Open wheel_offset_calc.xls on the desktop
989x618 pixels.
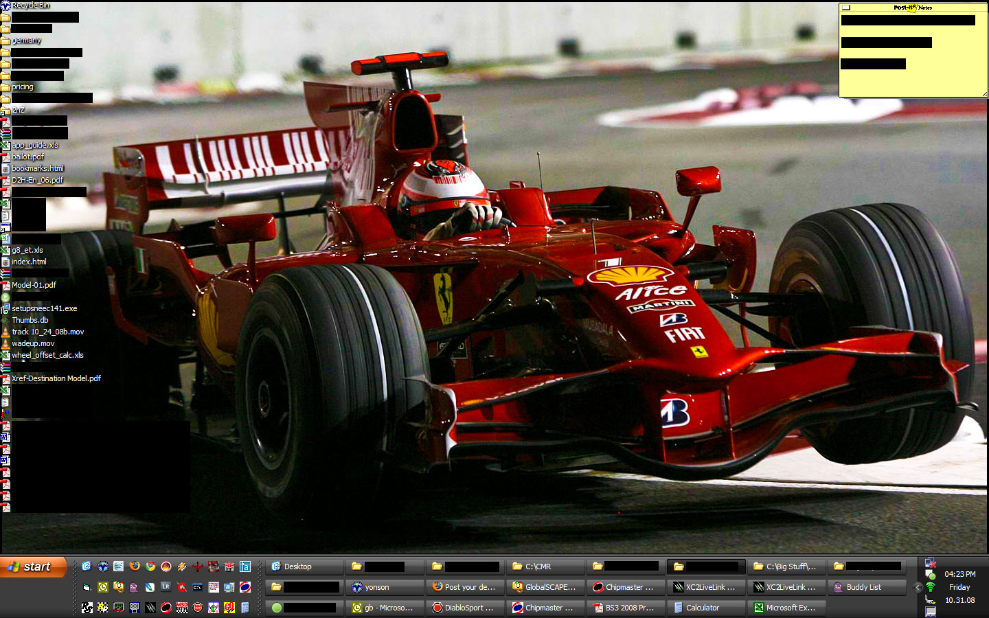43,356
